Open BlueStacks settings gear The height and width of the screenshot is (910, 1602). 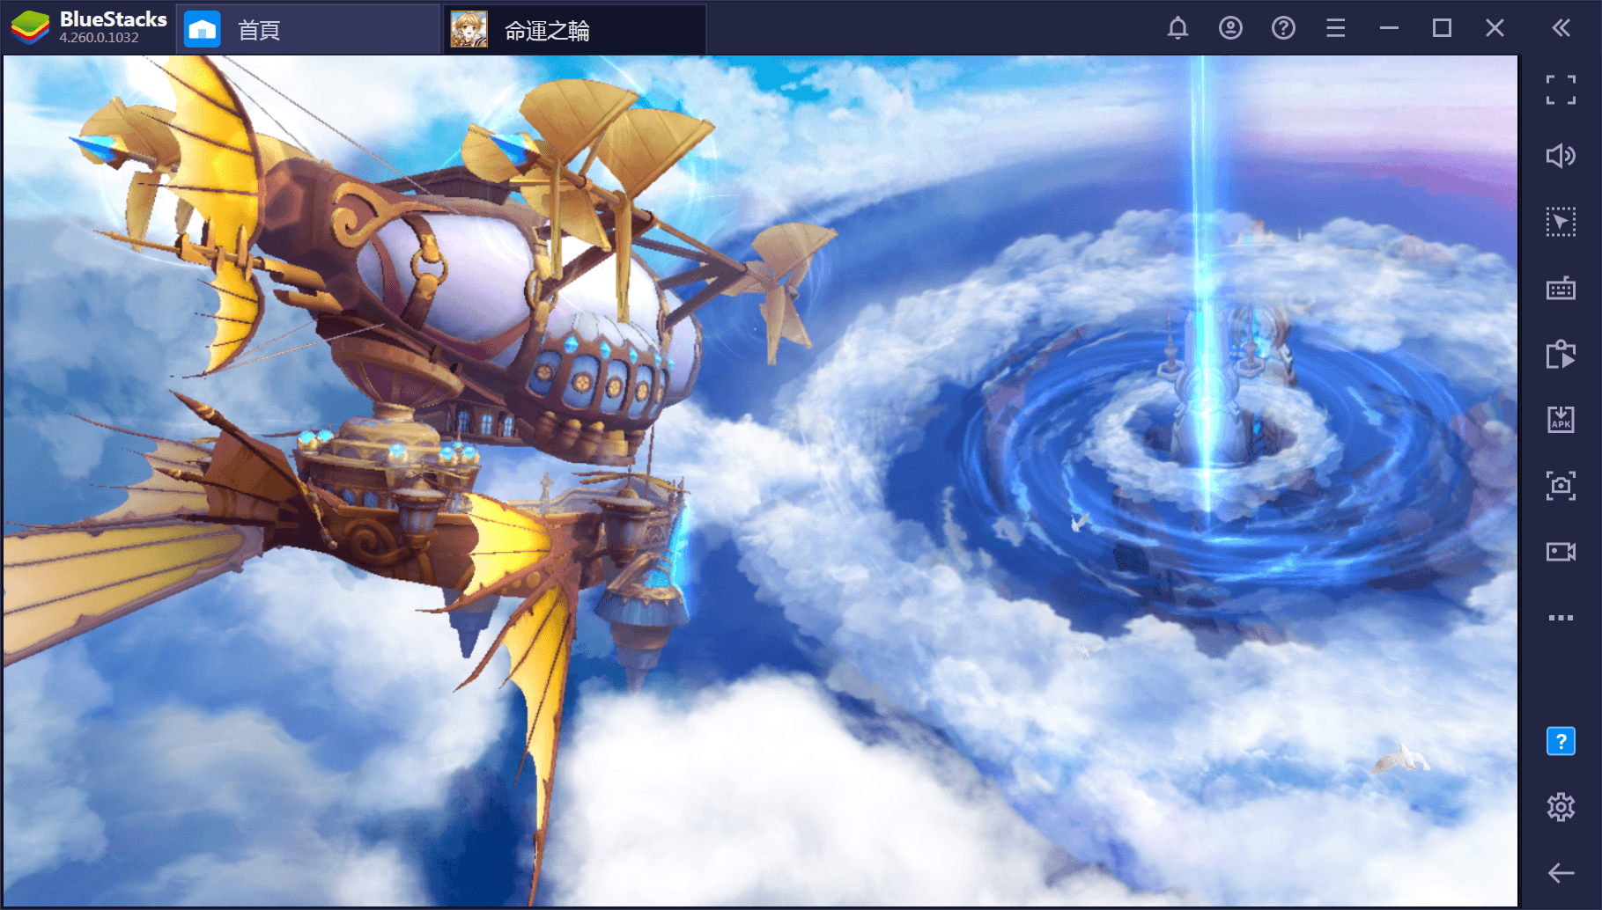[1561, 807]
